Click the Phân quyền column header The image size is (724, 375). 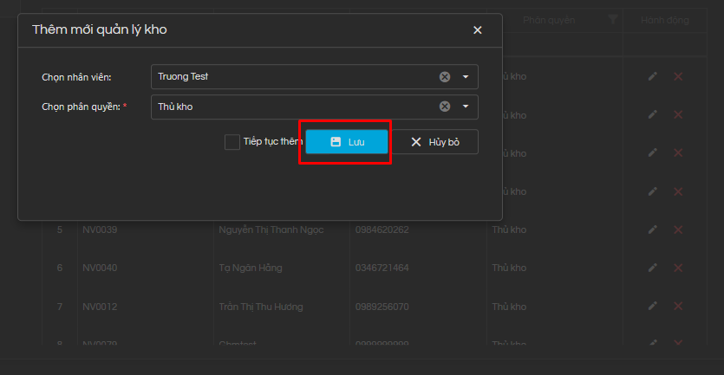click(549, 19)
